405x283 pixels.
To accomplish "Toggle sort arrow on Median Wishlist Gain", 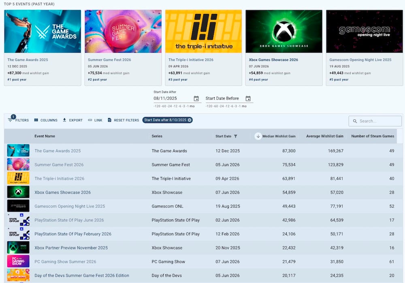I will coord(258,136).
